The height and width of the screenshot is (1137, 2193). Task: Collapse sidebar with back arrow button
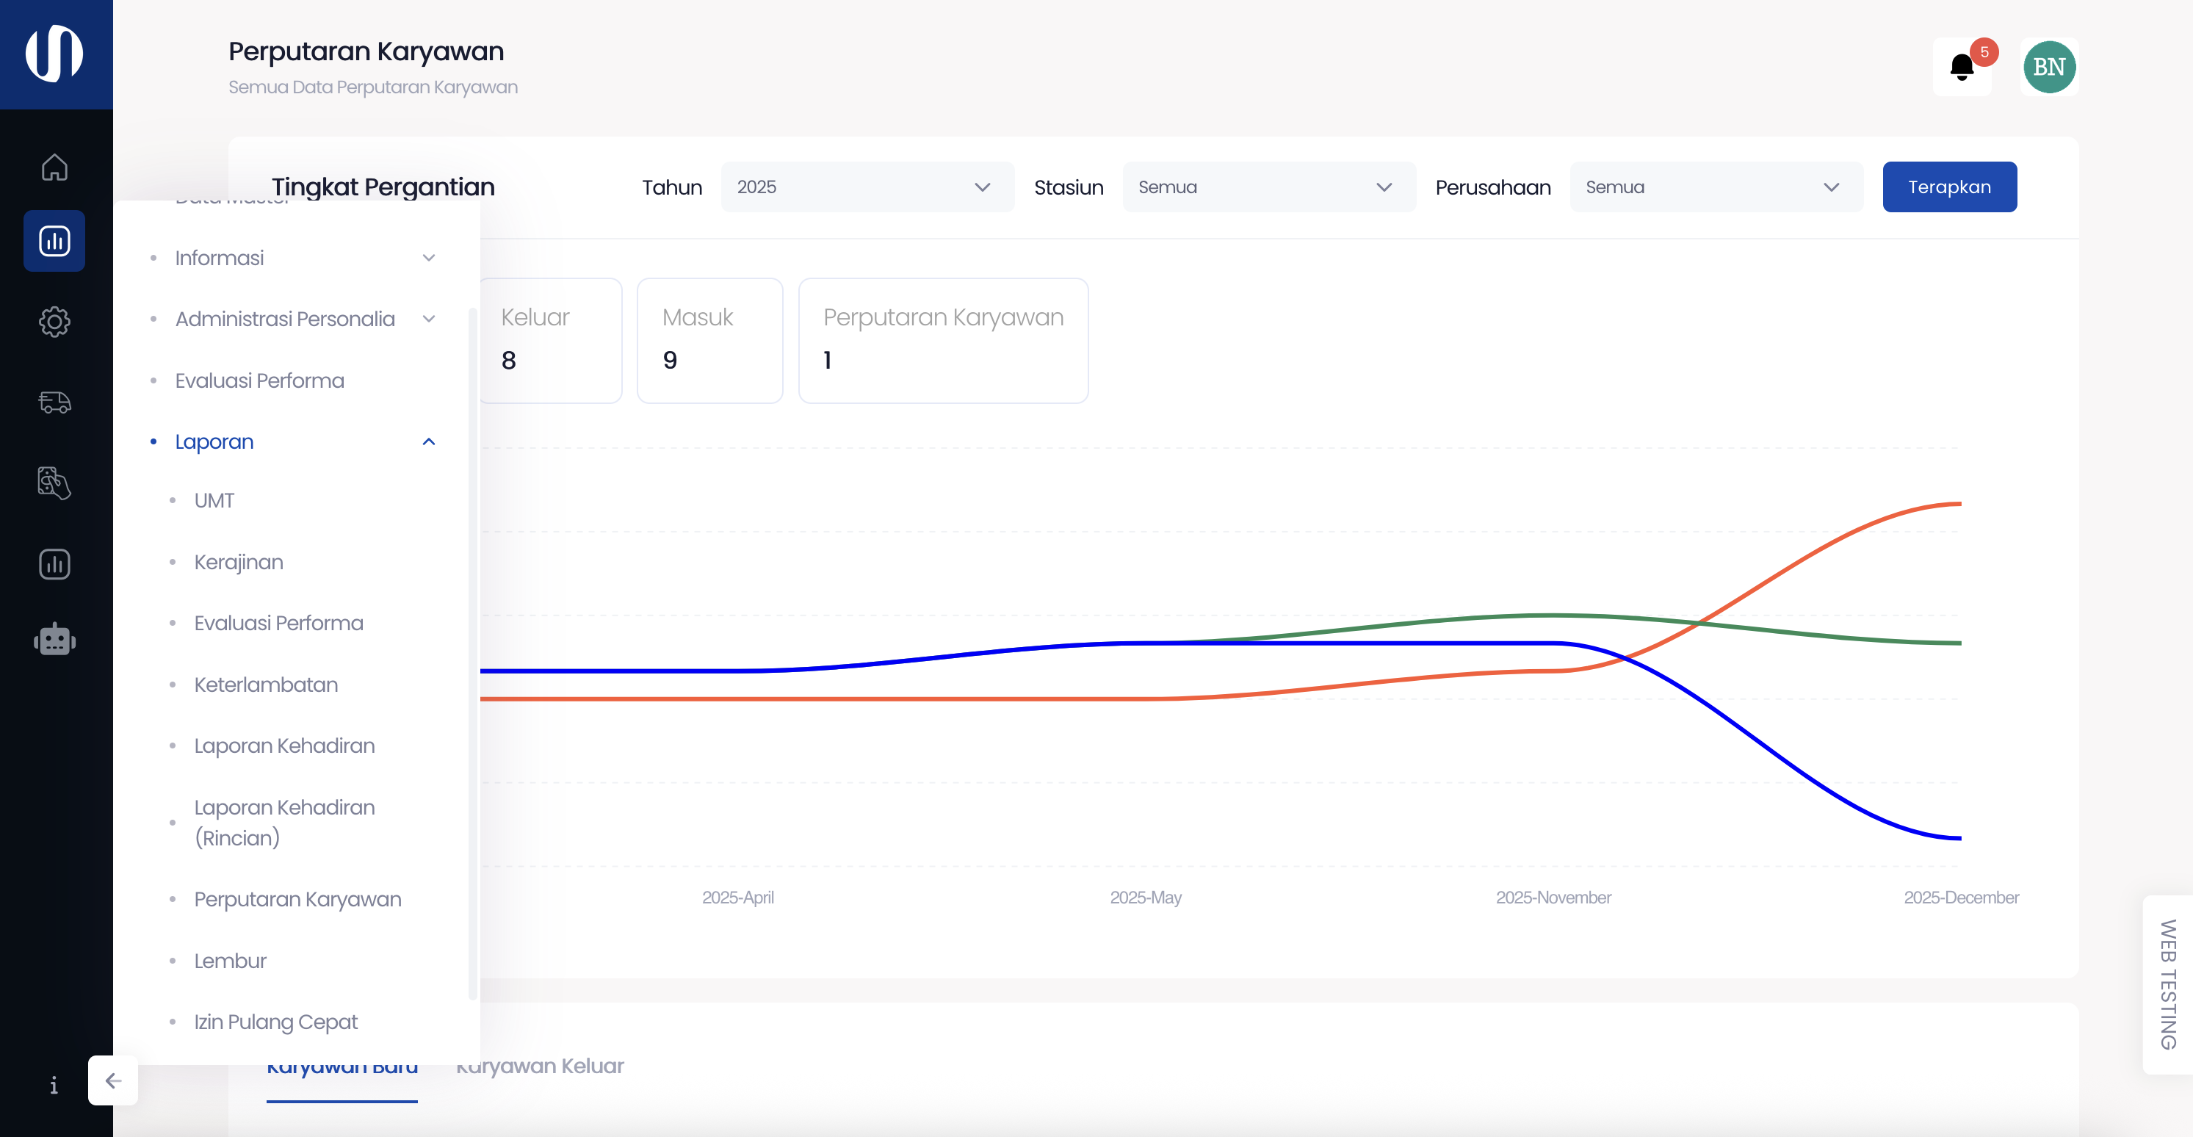pyautogui.click(x=112, y=1080)
